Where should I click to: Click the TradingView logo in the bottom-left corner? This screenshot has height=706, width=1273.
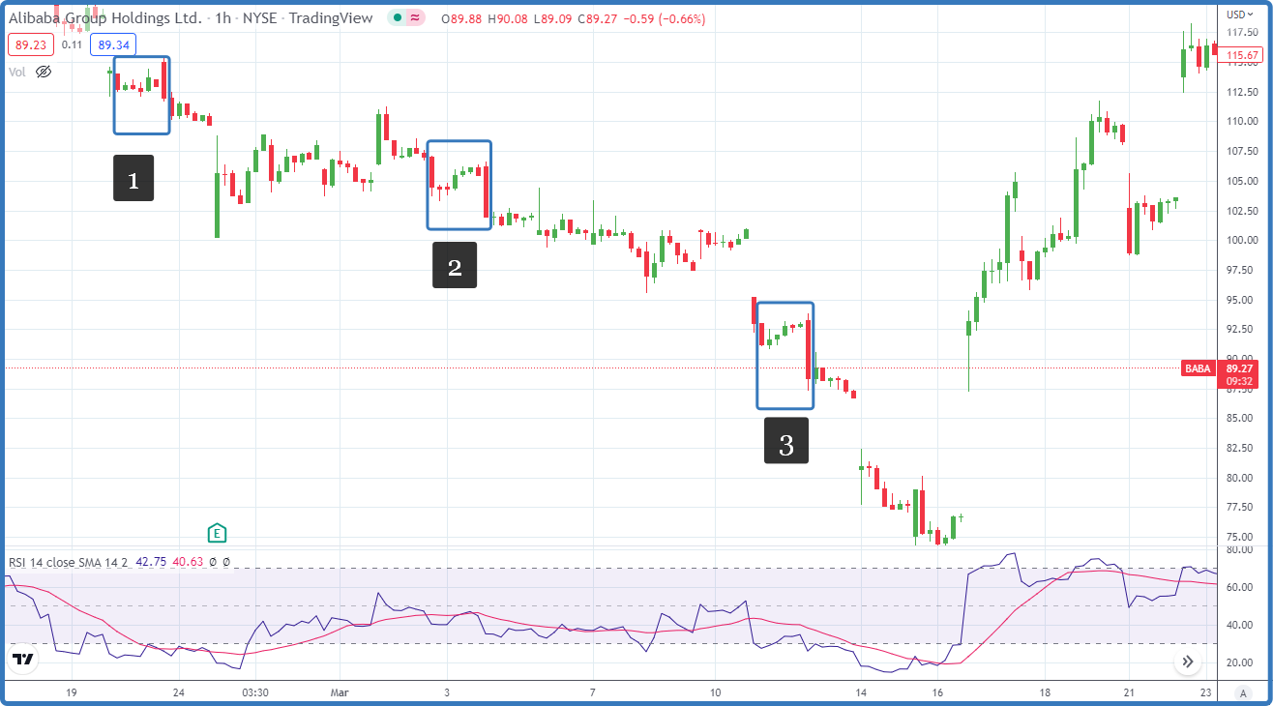coord(21,660)
